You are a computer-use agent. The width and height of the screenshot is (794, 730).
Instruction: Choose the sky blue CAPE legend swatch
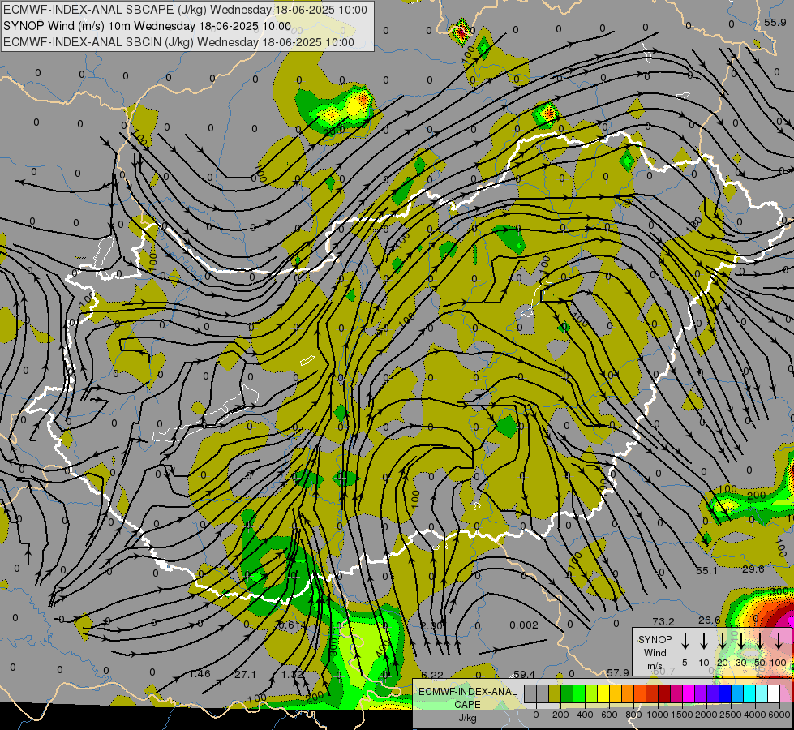pos(737,693)
